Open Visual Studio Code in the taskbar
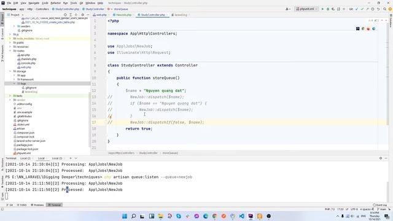393x221 pixels. click(242, 216)
